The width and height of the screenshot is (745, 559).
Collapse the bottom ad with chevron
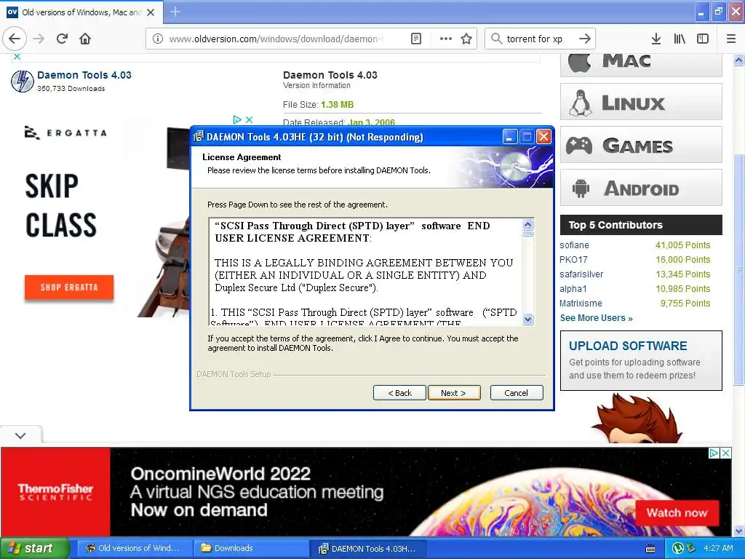click(20, 435)
